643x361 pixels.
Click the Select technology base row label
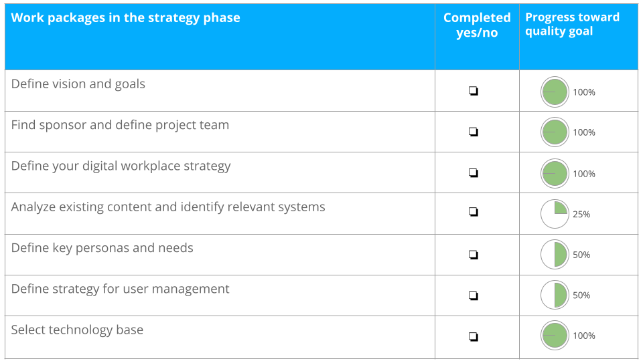pyautogui.click(x=77, y=330)
